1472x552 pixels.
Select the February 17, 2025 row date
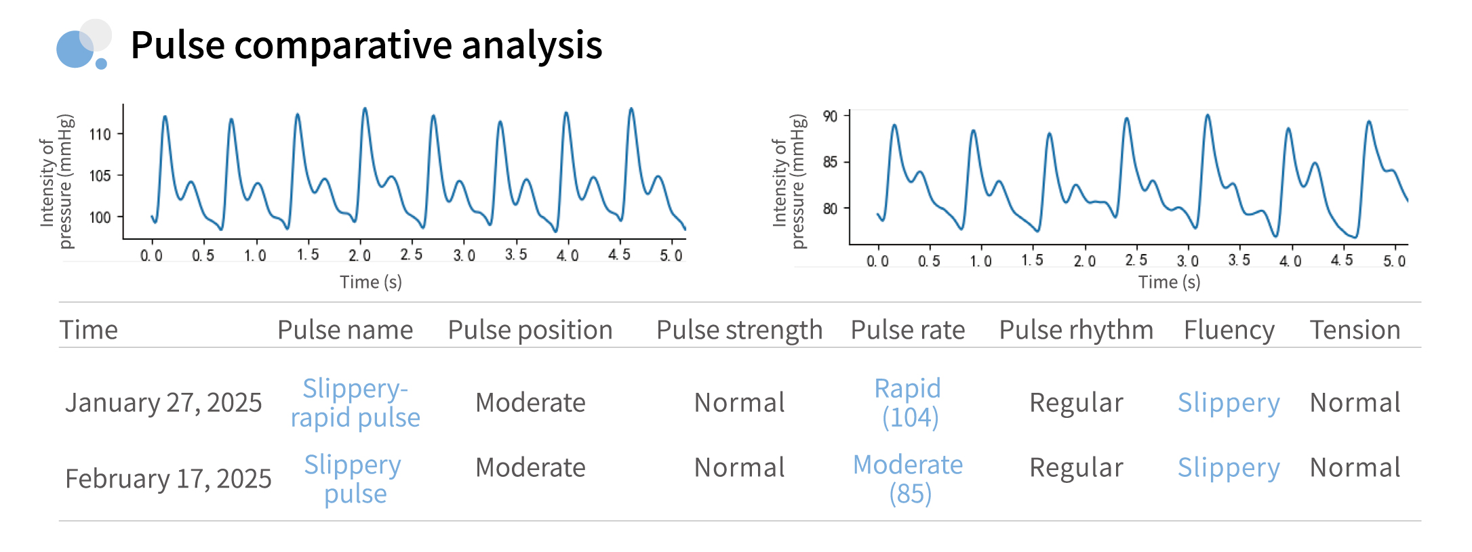(168, 479)
